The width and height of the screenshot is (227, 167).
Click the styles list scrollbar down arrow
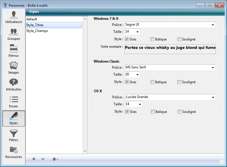point(85,151)
